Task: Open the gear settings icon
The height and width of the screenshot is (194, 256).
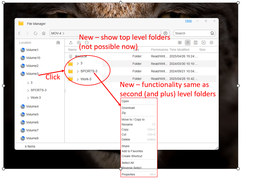Action: click(211, 43)
